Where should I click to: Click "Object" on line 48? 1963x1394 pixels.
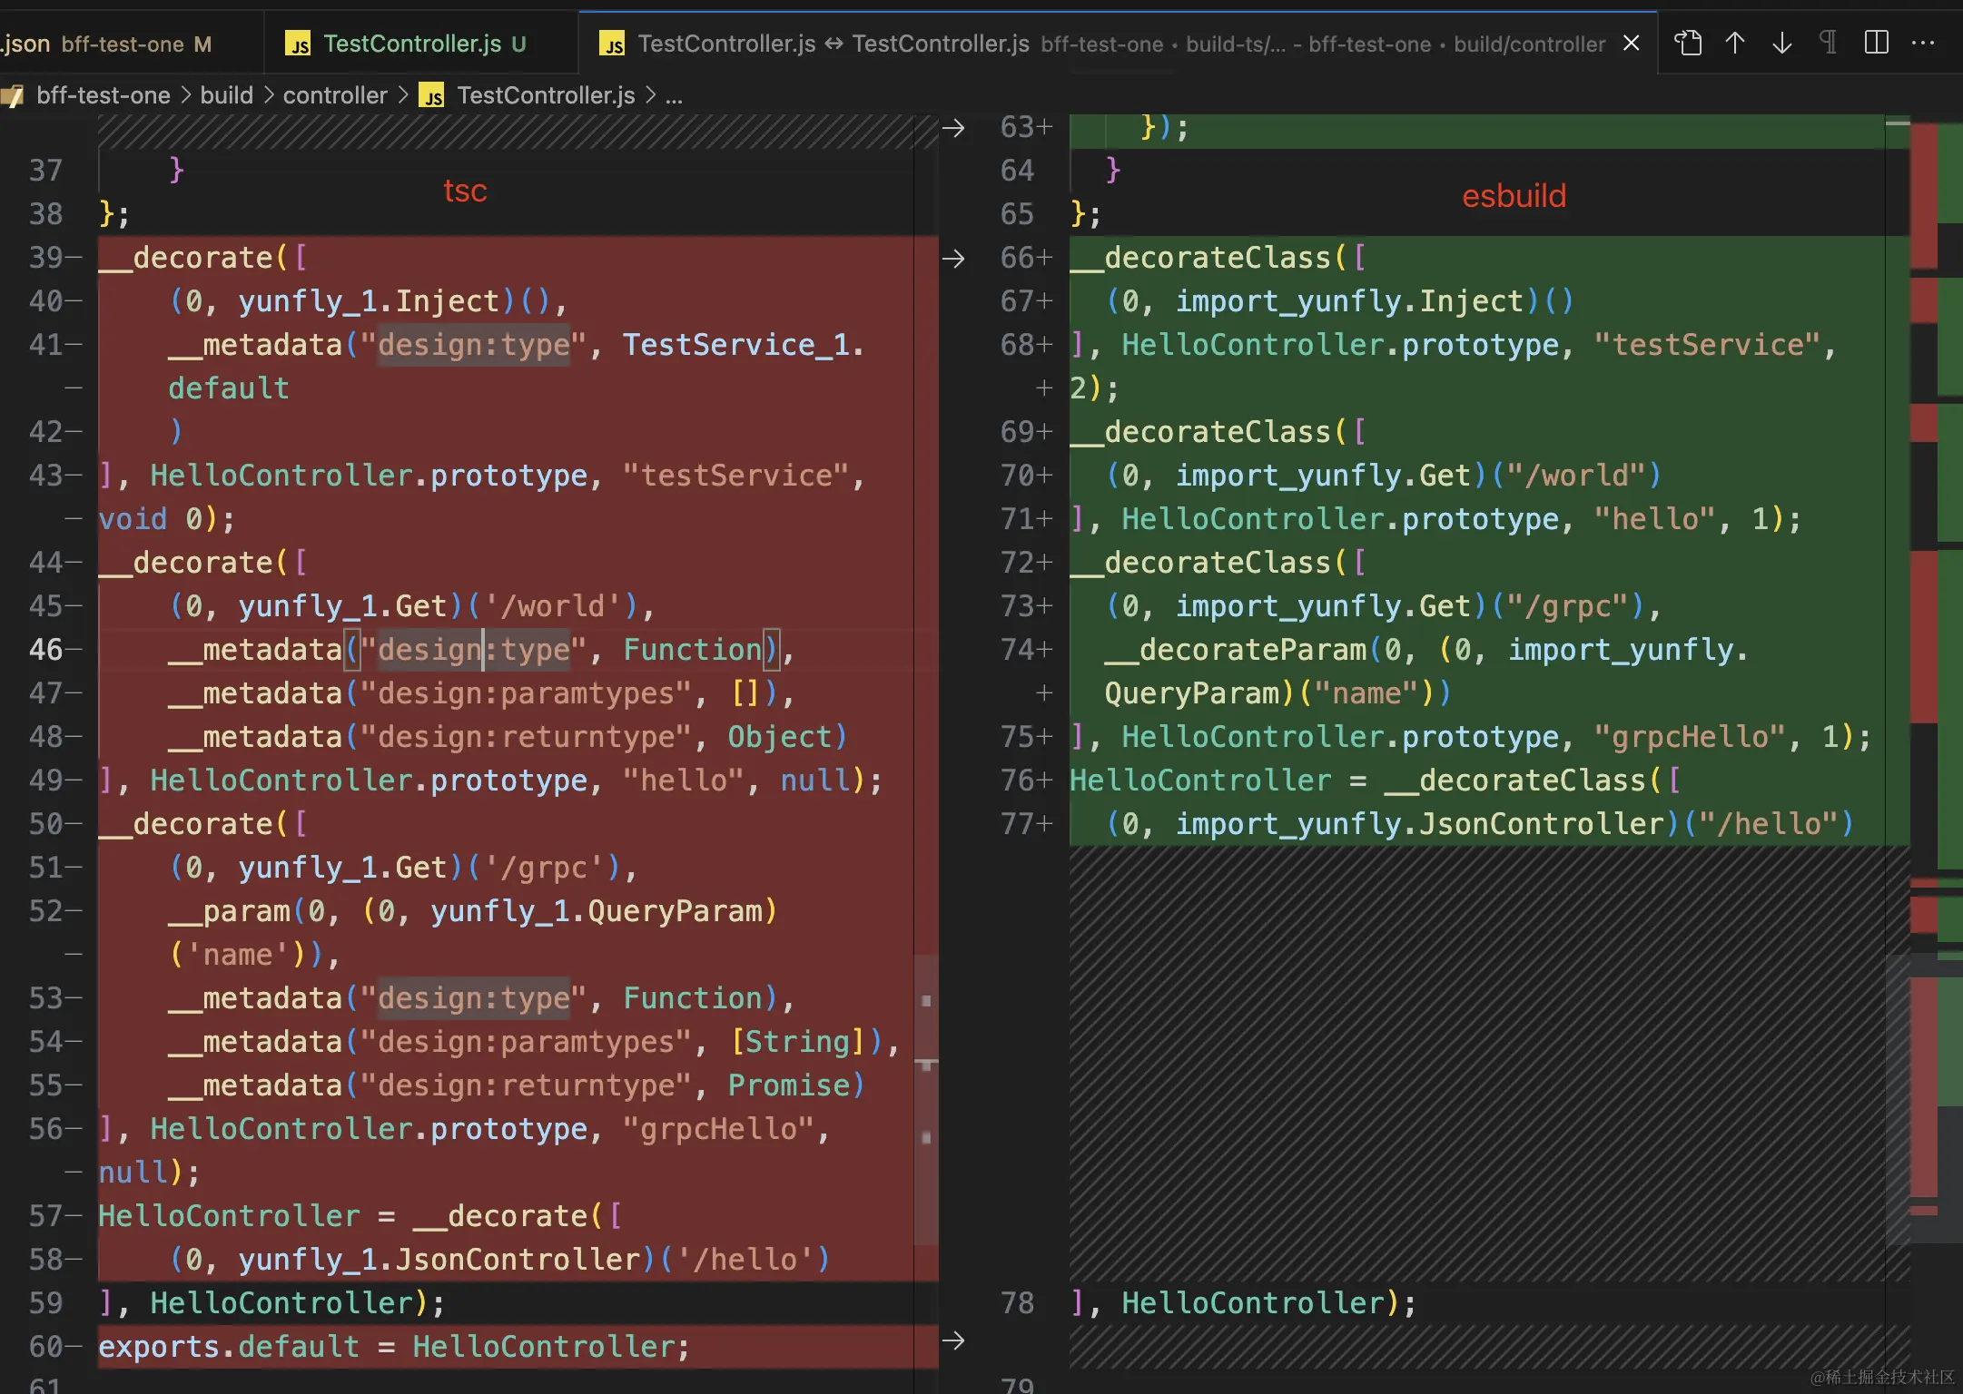(x=779, y=737)
